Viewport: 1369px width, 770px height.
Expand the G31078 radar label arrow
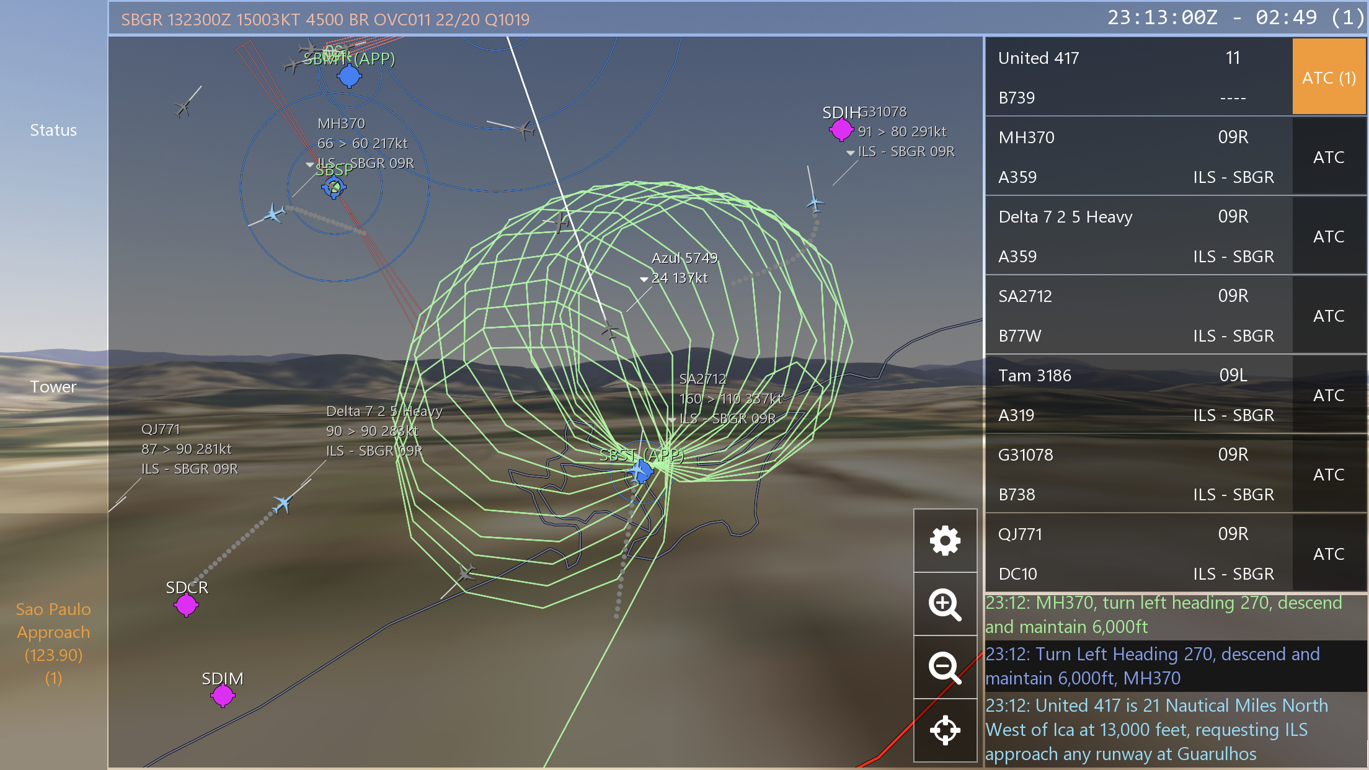coord(850,153)
